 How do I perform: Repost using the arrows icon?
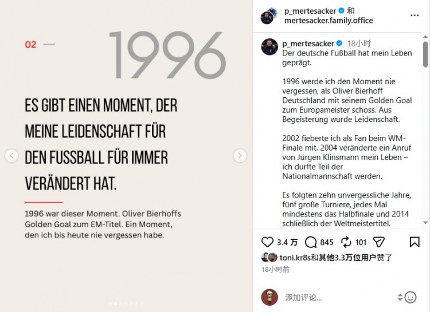[x=346, y=242]
